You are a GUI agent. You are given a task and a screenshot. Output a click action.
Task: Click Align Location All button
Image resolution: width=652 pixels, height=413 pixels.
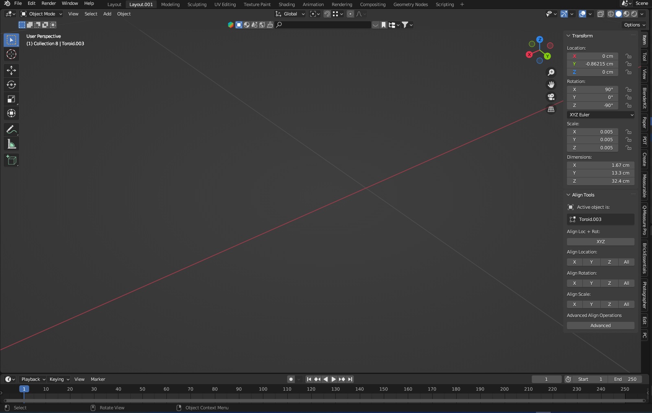pos(626,262)
